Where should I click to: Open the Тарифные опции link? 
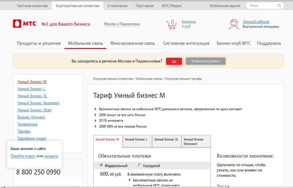click(32, 138)
